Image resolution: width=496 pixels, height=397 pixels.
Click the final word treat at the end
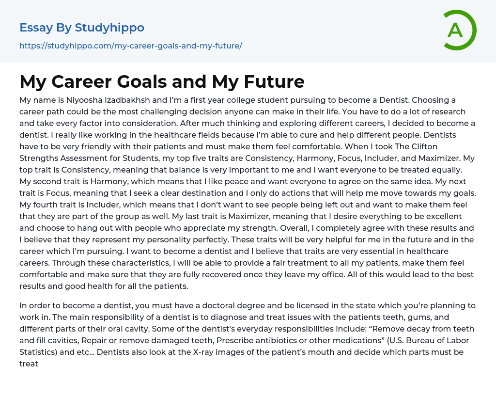click(x=29, y=364)
